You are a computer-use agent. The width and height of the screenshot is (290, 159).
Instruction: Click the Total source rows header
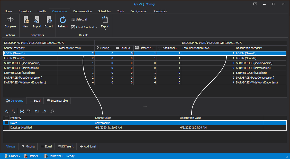(76, 48)
